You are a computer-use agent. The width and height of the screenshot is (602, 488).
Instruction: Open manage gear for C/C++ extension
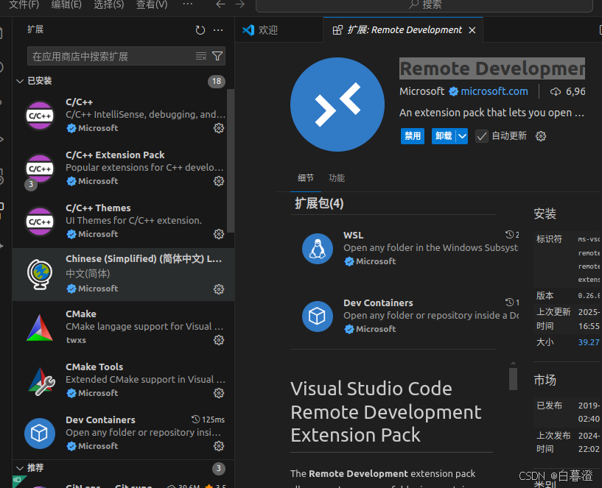tap(219, 128)
